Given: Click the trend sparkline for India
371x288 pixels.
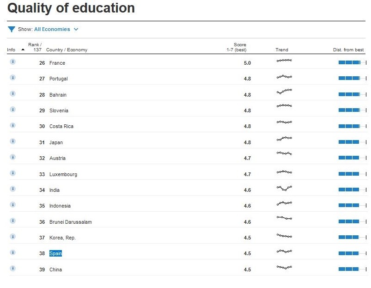Looking at the screenshot, I should click(284, 188).
